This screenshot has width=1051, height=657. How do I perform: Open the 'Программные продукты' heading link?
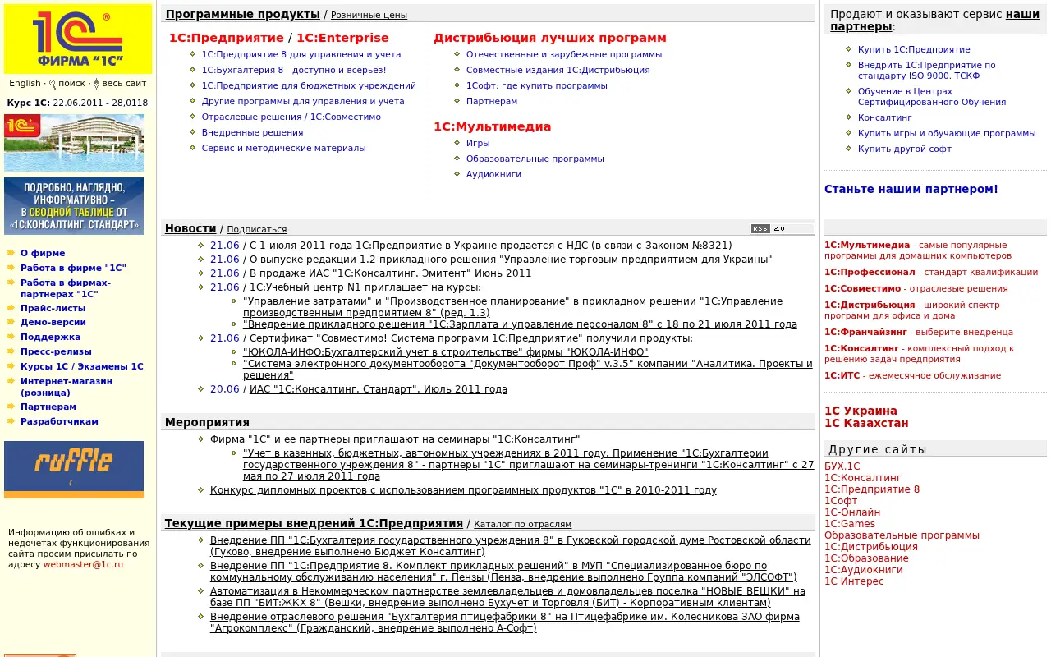click(243, 14)
